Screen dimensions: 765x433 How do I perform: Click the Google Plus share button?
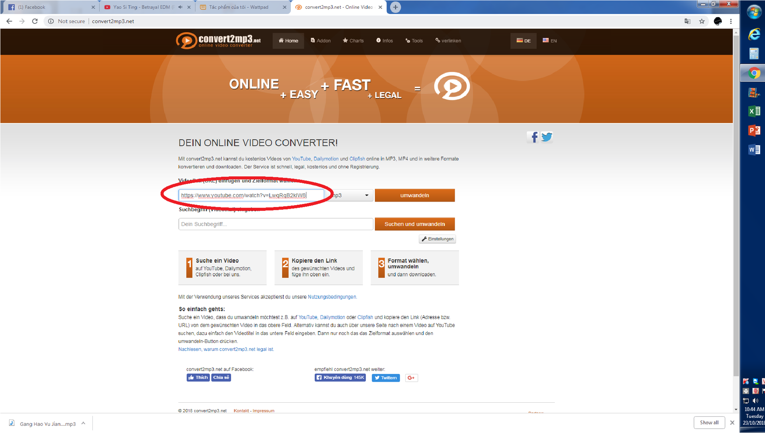(411, 378)
